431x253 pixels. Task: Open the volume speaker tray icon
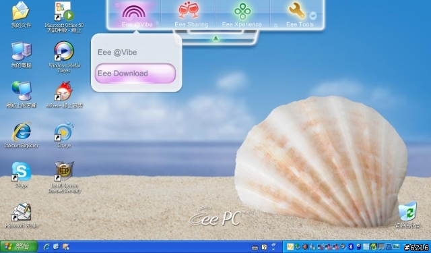(305, 247)
